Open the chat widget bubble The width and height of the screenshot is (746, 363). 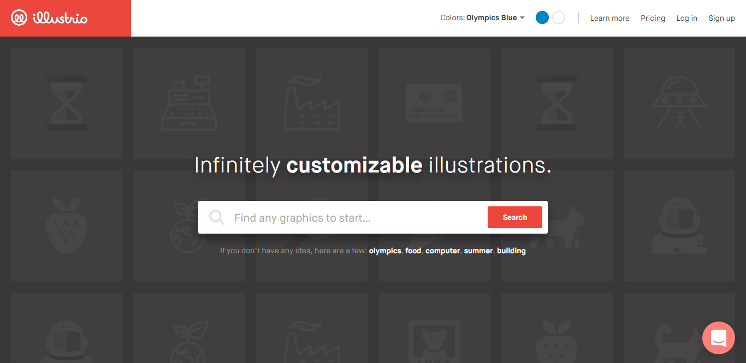719,338
